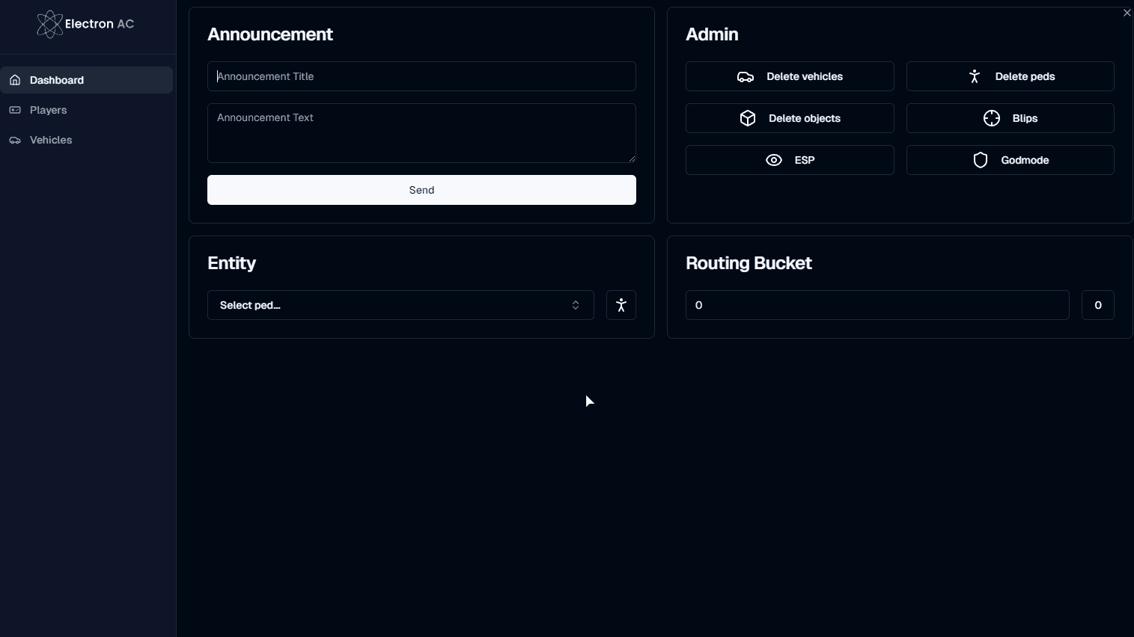Click the box icon on Delete objects button
Image resolution: width=1134 pixels, height=637 pixels.
pos(748,118)
